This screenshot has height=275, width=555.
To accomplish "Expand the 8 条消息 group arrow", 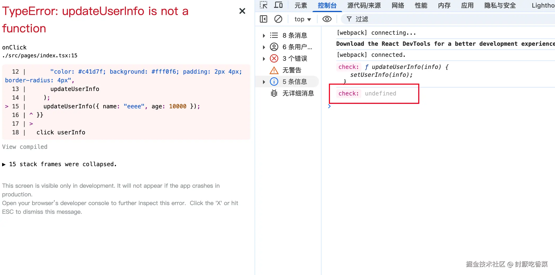I will click(264, 35).
